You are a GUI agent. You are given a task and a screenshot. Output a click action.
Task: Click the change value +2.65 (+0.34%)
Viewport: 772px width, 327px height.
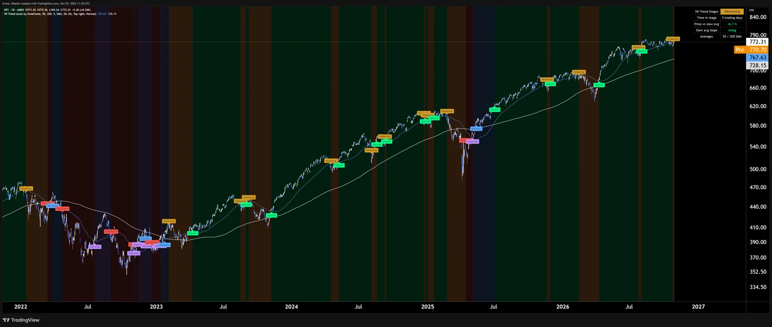(82, 10)
